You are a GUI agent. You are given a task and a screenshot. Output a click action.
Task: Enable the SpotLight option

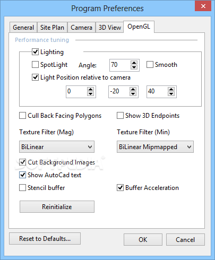(x=35, y=65)
